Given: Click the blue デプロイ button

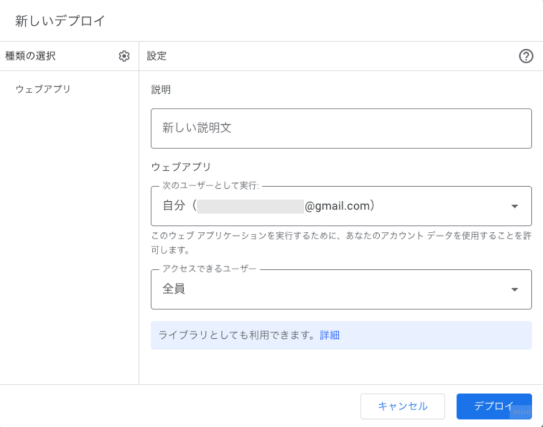Looking at the screenshot, I should (x=494, y=406).
